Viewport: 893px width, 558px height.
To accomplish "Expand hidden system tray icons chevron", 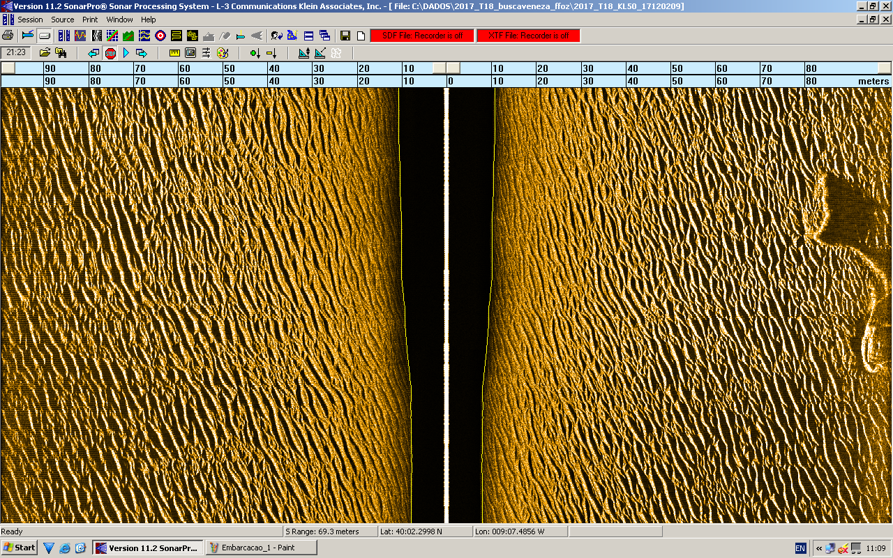I will click(x=819, y=548).
